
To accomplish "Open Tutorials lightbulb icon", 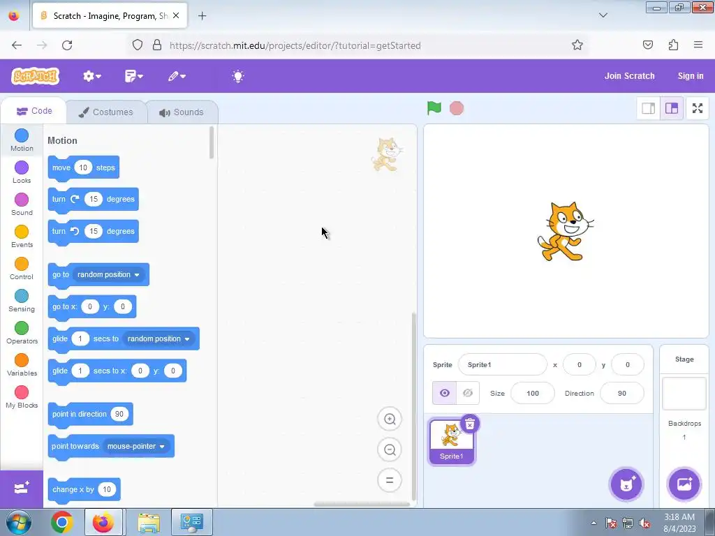I will (x=238, y=76).
